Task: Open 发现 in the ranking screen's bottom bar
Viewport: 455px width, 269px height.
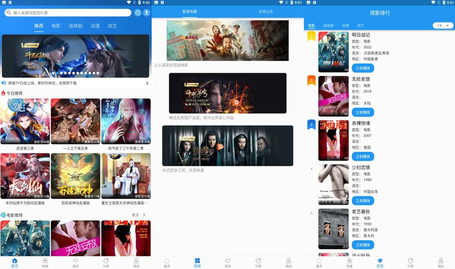Action: pos(380,263)
